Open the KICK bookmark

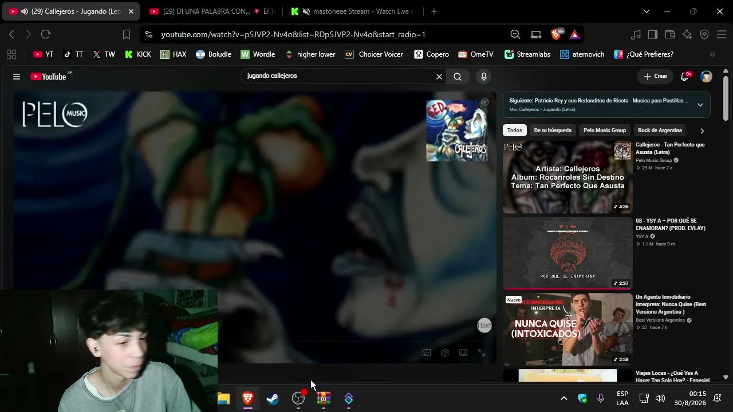[138, 54]
